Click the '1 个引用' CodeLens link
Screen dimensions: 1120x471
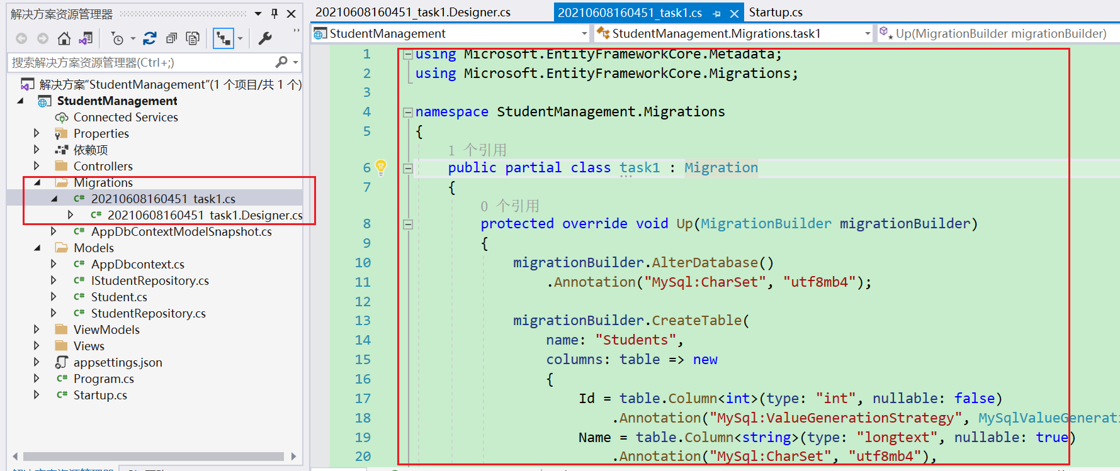(477, 150)
